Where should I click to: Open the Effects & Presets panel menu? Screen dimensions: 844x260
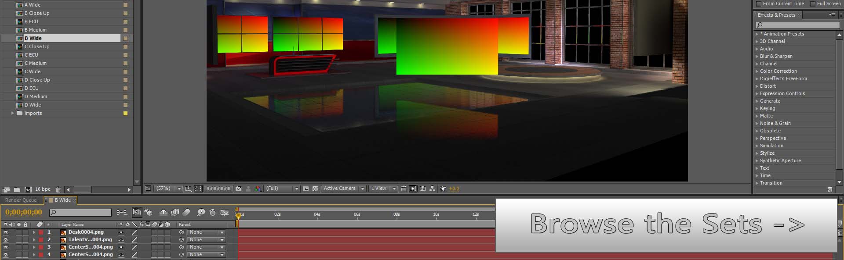[x=832, y=15]
